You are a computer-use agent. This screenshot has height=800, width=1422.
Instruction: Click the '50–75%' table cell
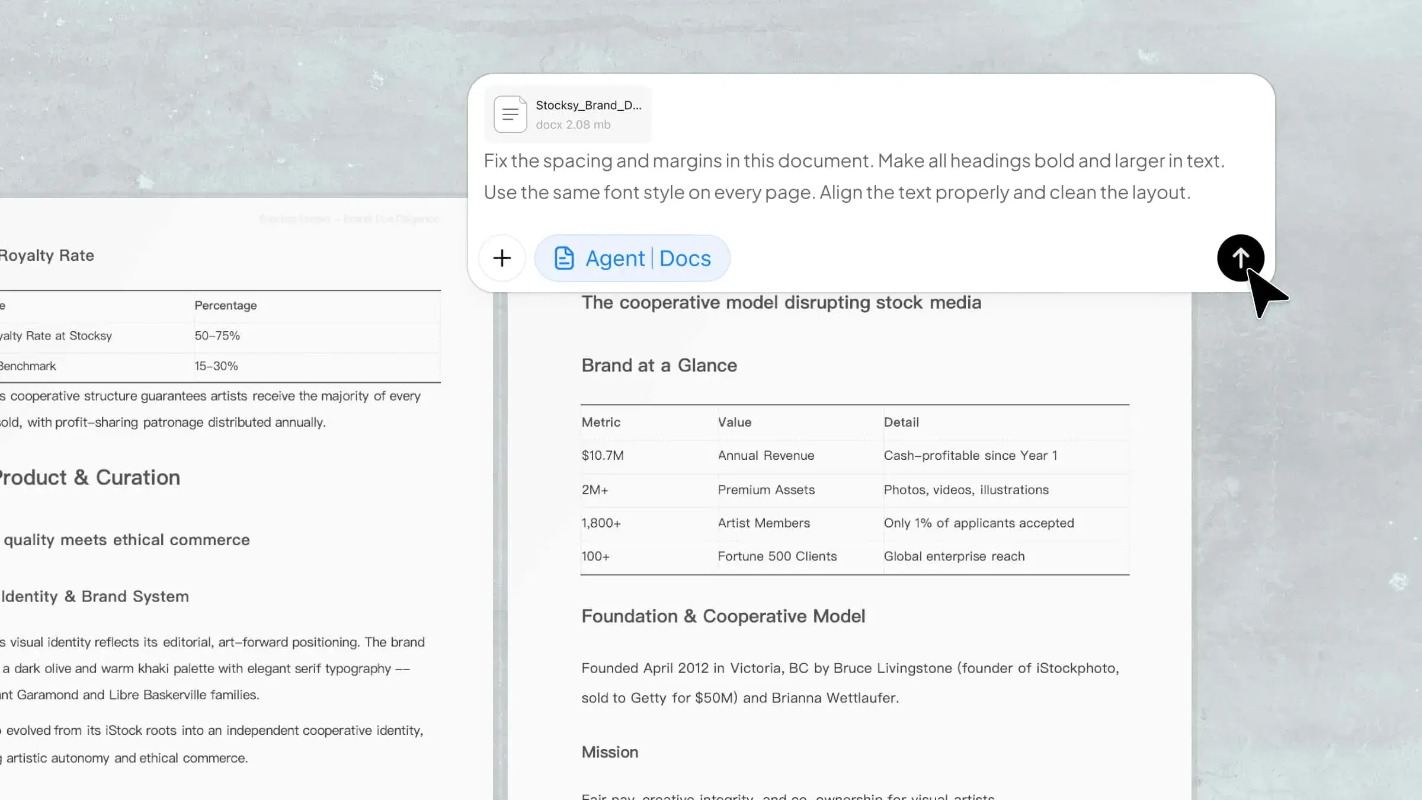(217, 335)
